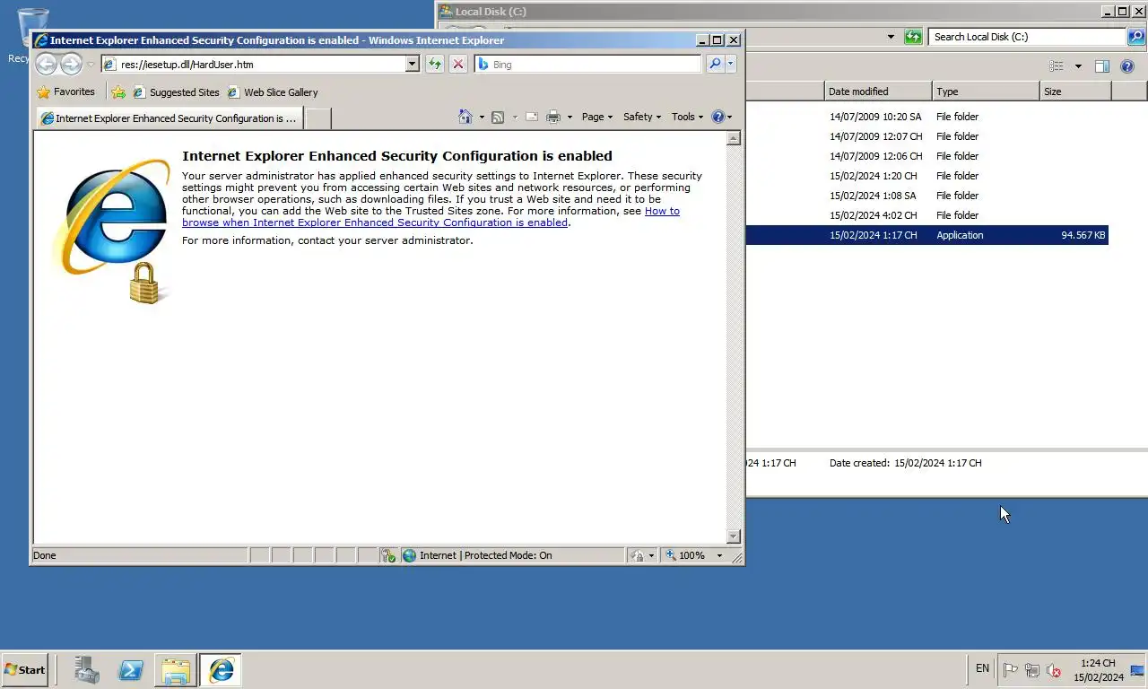1148x689 pixels.
Task: Open a new blank IE tab
Action: (318, 118)
